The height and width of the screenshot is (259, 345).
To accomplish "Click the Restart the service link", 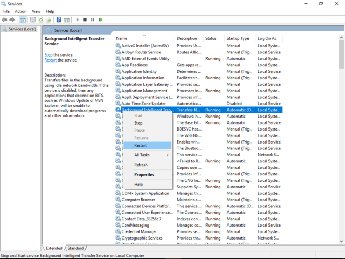I will click(x=50, y=60).
